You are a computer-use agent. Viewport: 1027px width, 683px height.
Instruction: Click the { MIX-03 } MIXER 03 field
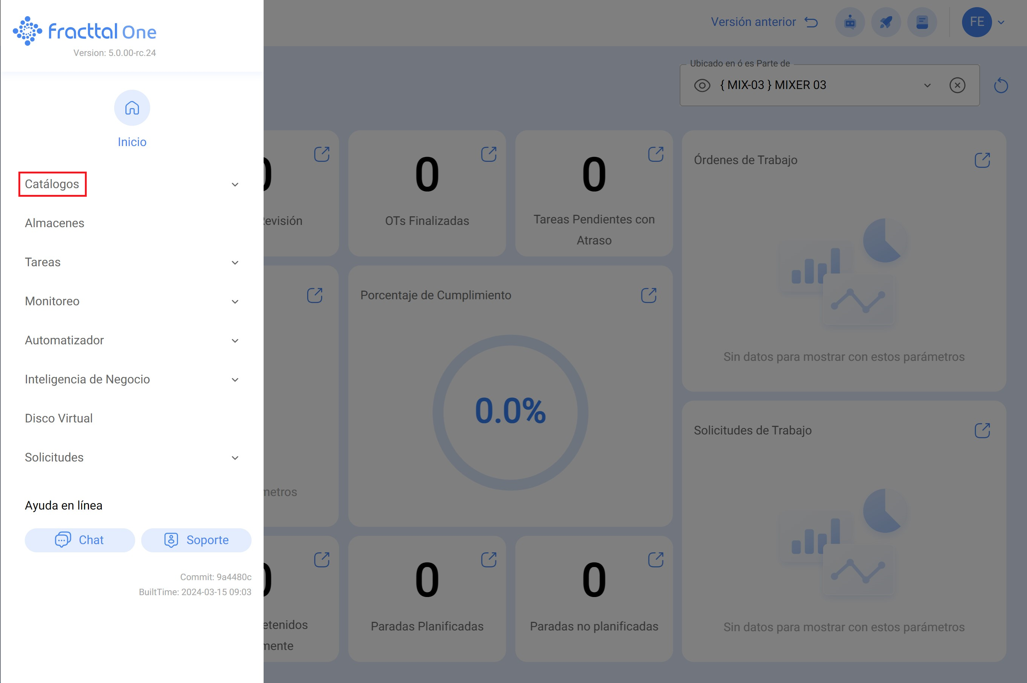(x=829, y=85)
